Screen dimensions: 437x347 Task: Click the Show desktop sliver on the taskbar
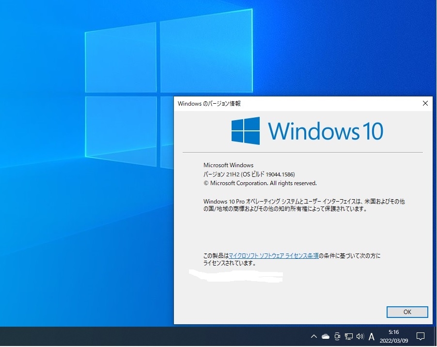tap(436, 336)
